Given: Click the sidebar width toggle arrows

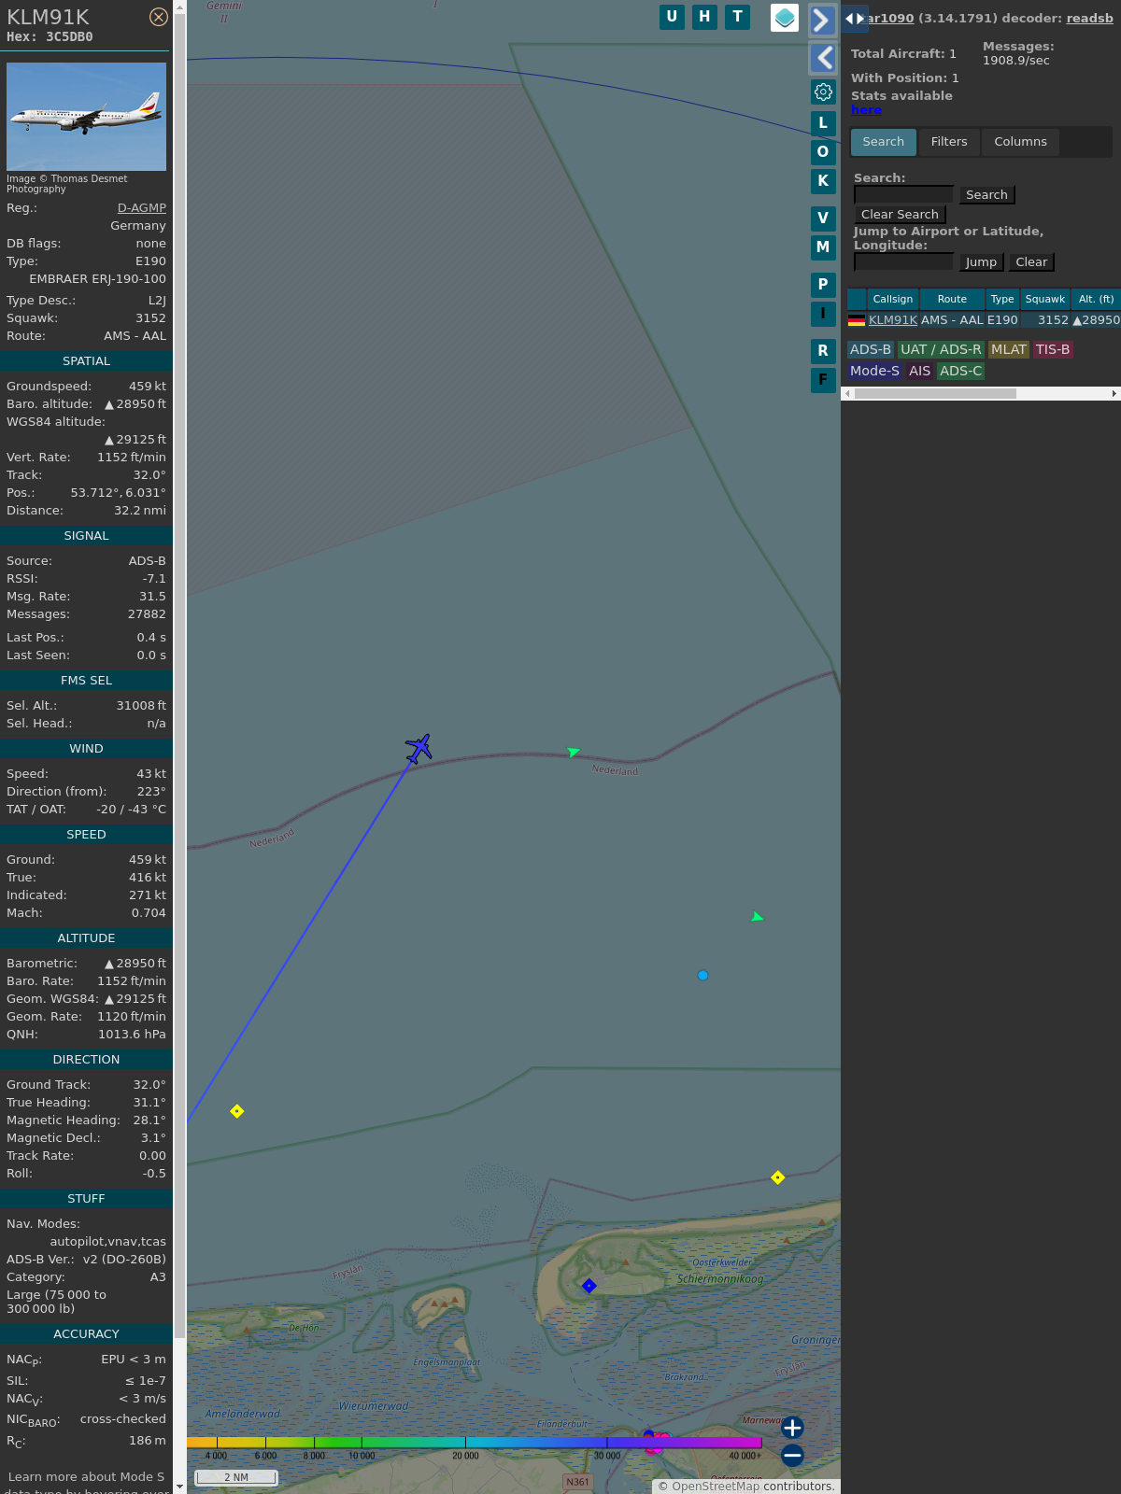Looking at the screenshot, I should (855, 19).
